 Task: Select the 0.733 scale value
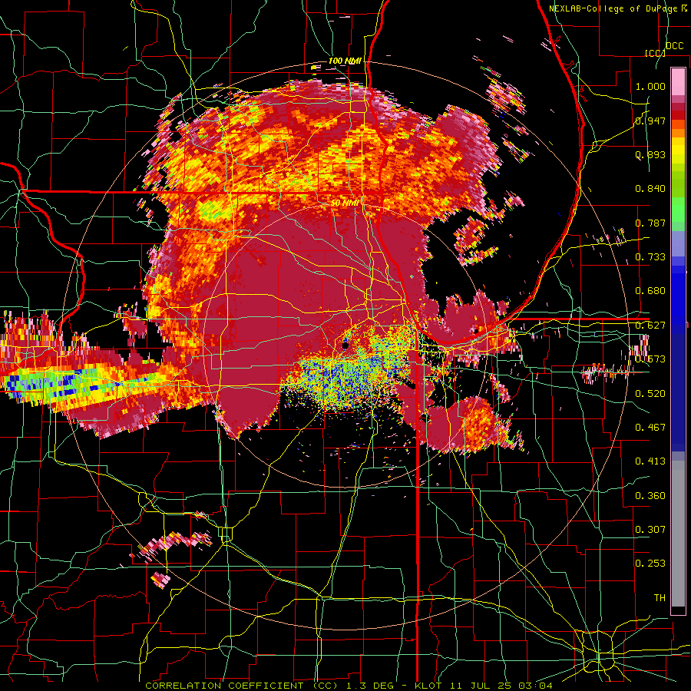[x=650, y=257]
